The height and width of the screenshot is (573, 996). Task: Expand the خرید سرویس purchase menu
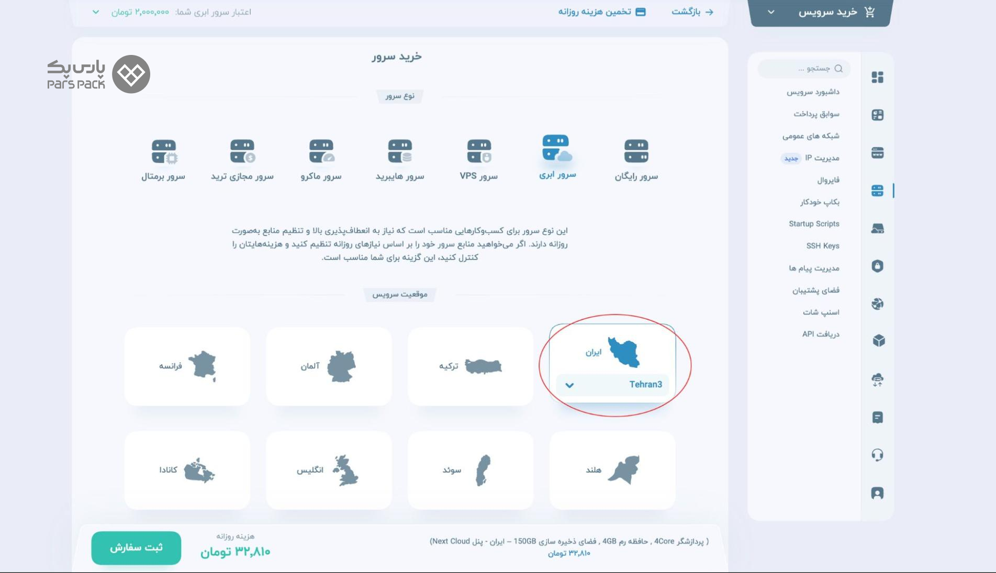[821, 12]
